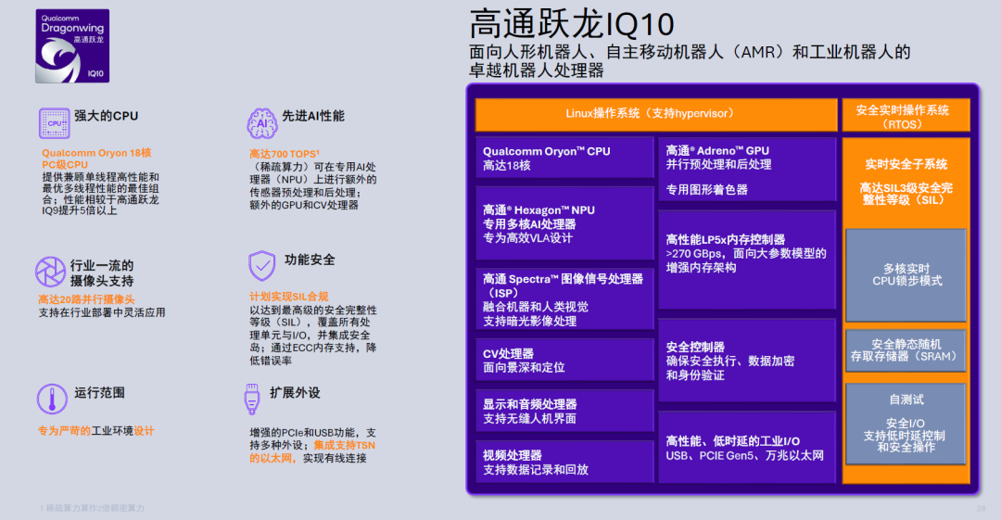
Task: Click the 安全控制器 block
Action: click(747, 361)
